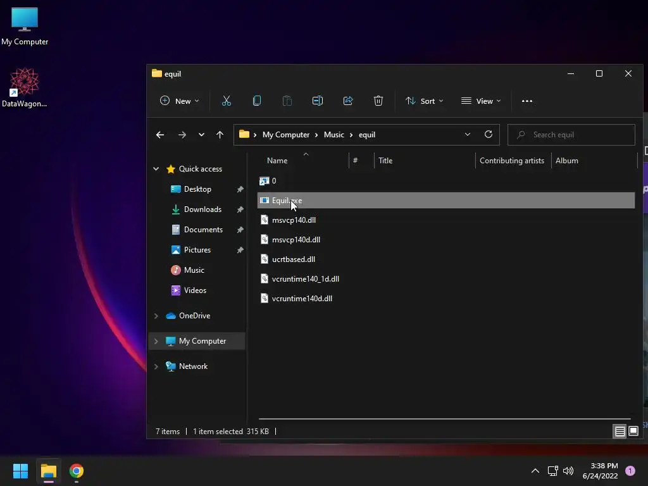Open the View dropdown menu
The image size is (648, 486).
coord(481,101)
